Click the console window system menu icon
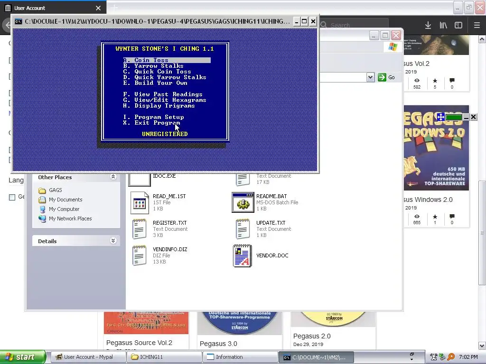Screen dimensions: 486x364 pyautogui.click(x=19, y=21)
